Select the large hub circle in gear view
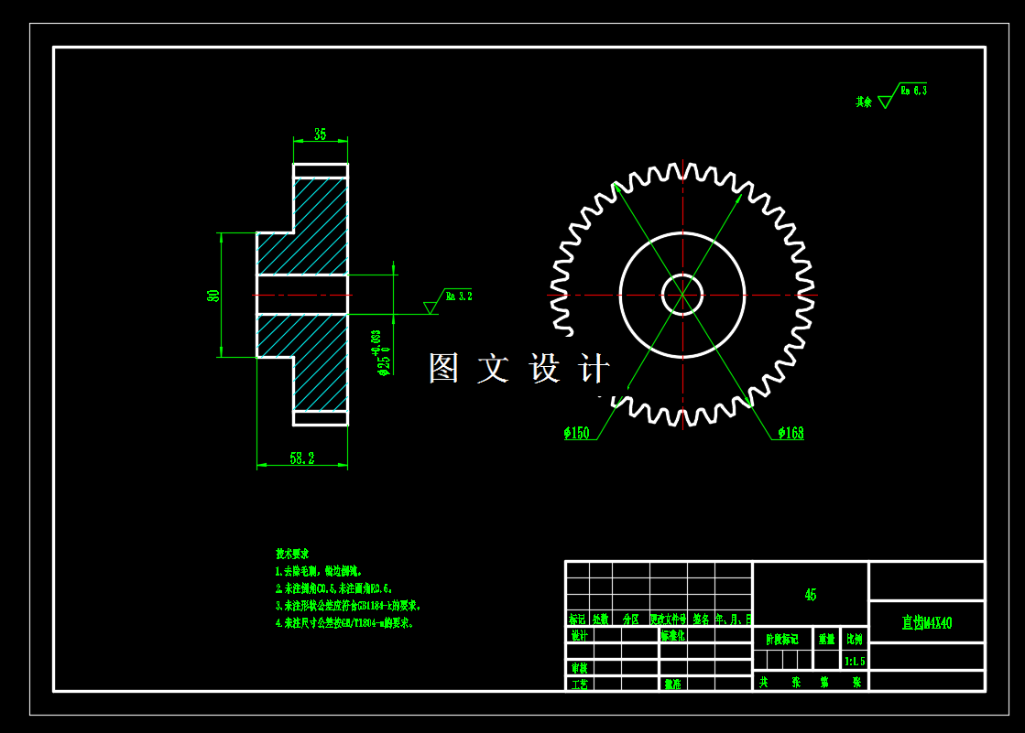The width and height of the screenshot is (1025, 733). point(682,295)
